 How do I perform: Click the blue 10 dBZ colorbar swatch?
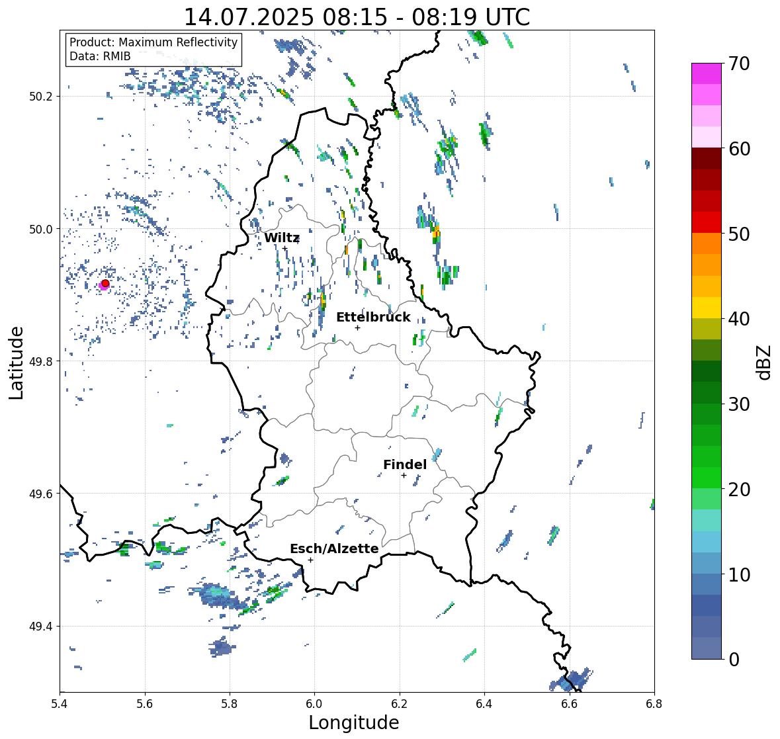(x=706, y=563)
